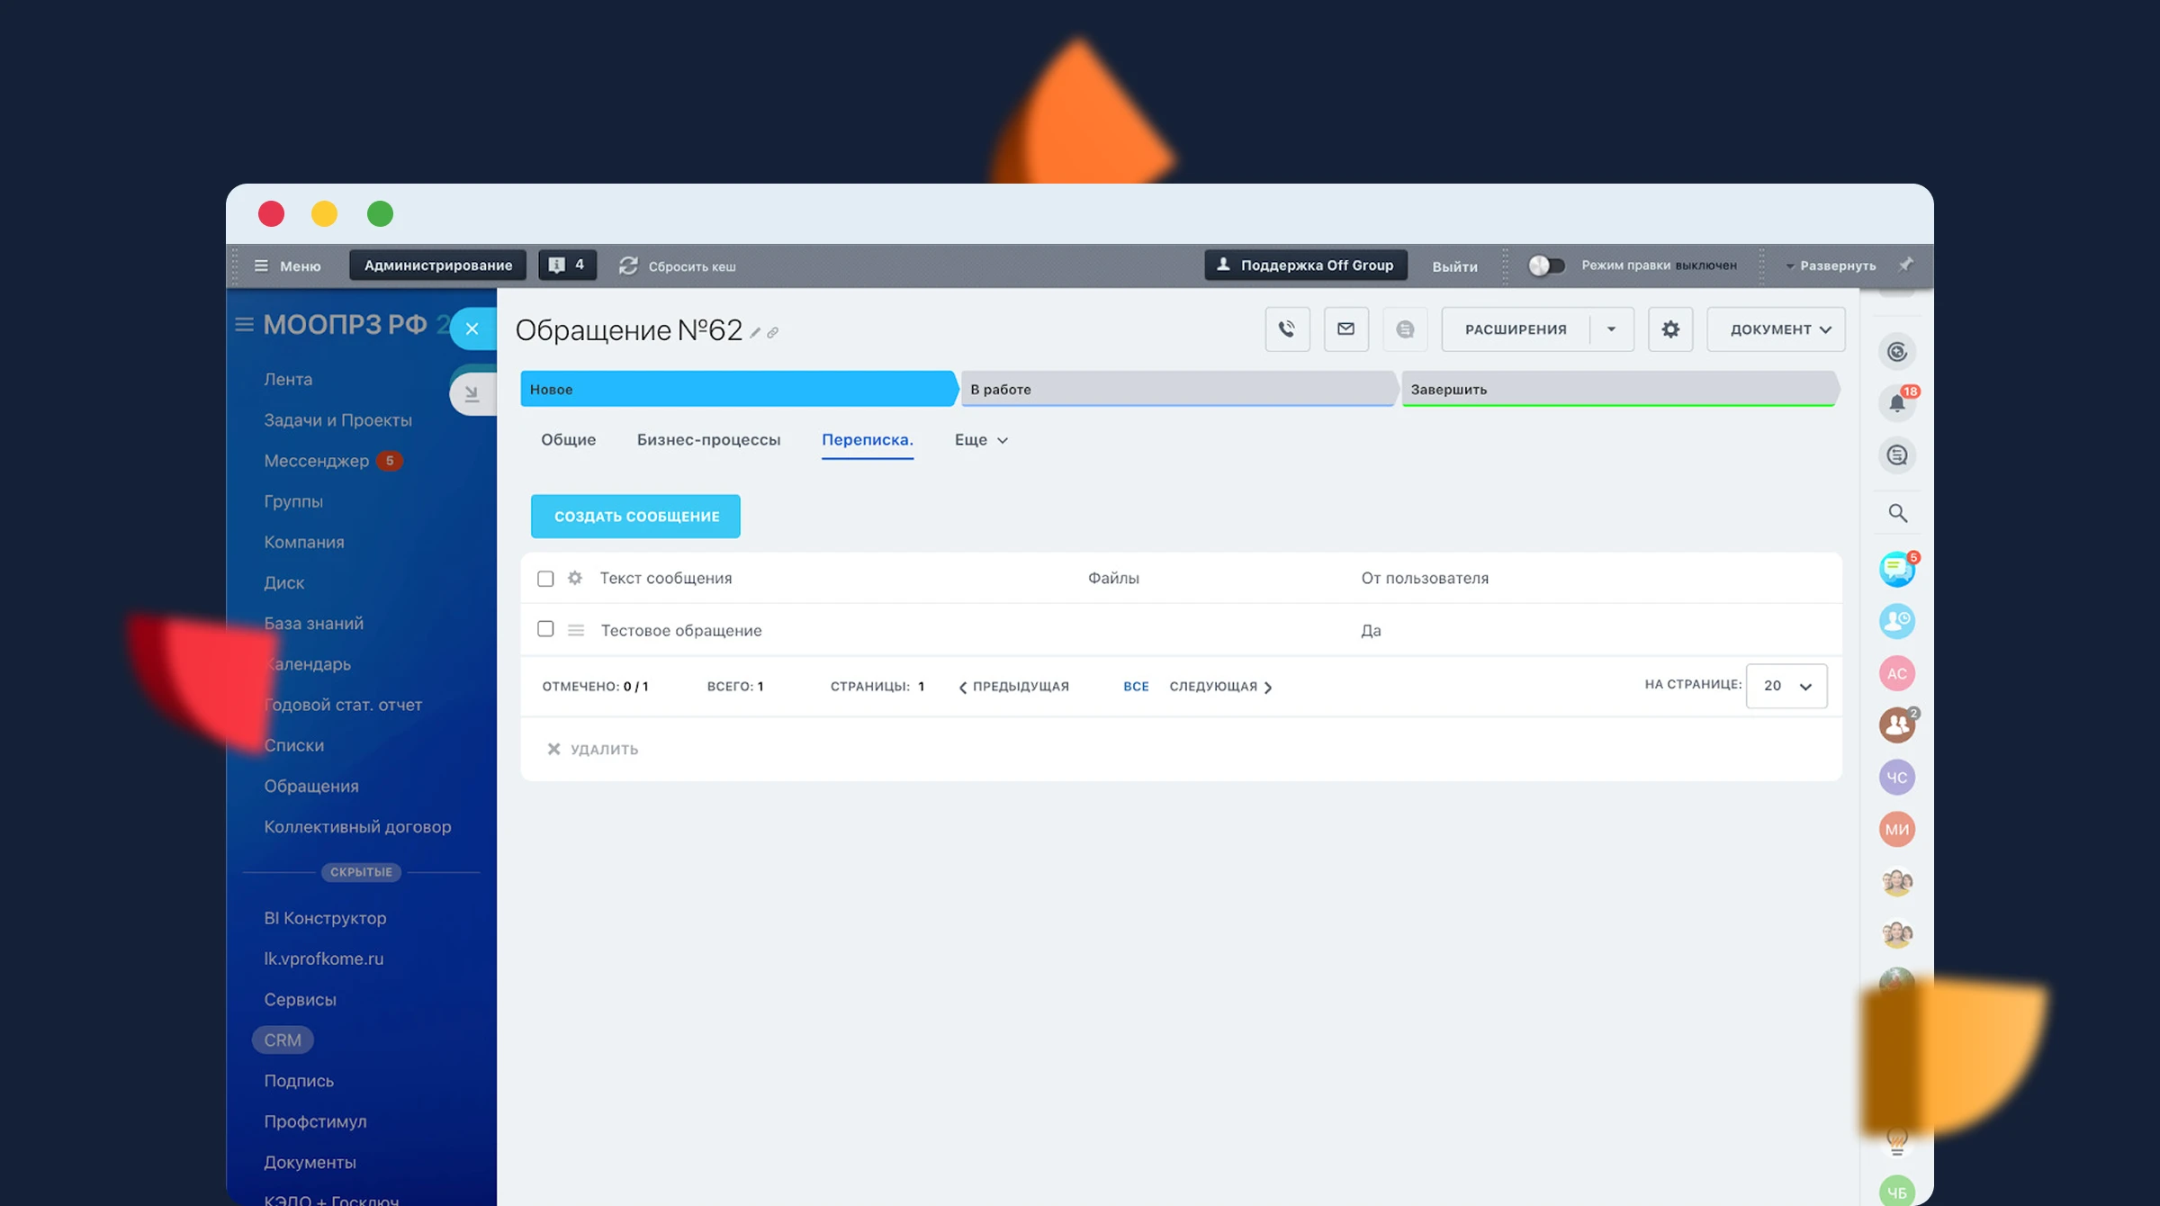2160x1206 pixels.
Task: Expand the Расширения dropdown arrow
Action: coord(1611,329)
